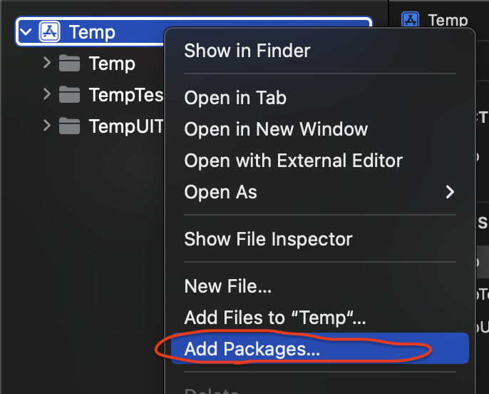
Task: Expand the Temp group folder
Action: 47,63
